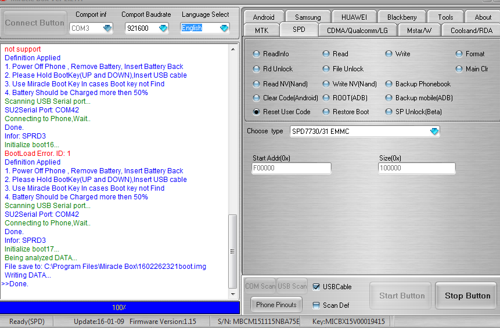This screenshot has width=500, height=328.
Task: Select the ReadInfo radio option
Action: coord(256,54)
